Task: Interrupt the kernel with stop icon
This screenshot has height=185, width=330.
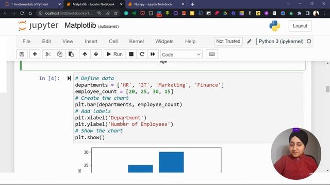Action: tap(131, 54)
